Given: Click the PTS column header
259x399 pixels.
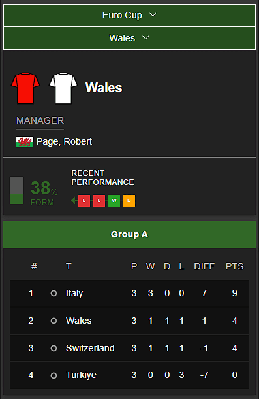Looking at the screenshot, I should click(x=235, y=266).
